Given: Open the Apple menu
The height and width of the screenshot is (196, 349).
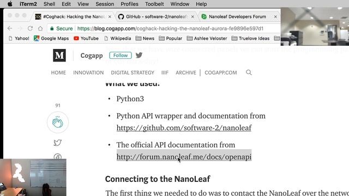Looking at the screenshot, I should 10,4.
